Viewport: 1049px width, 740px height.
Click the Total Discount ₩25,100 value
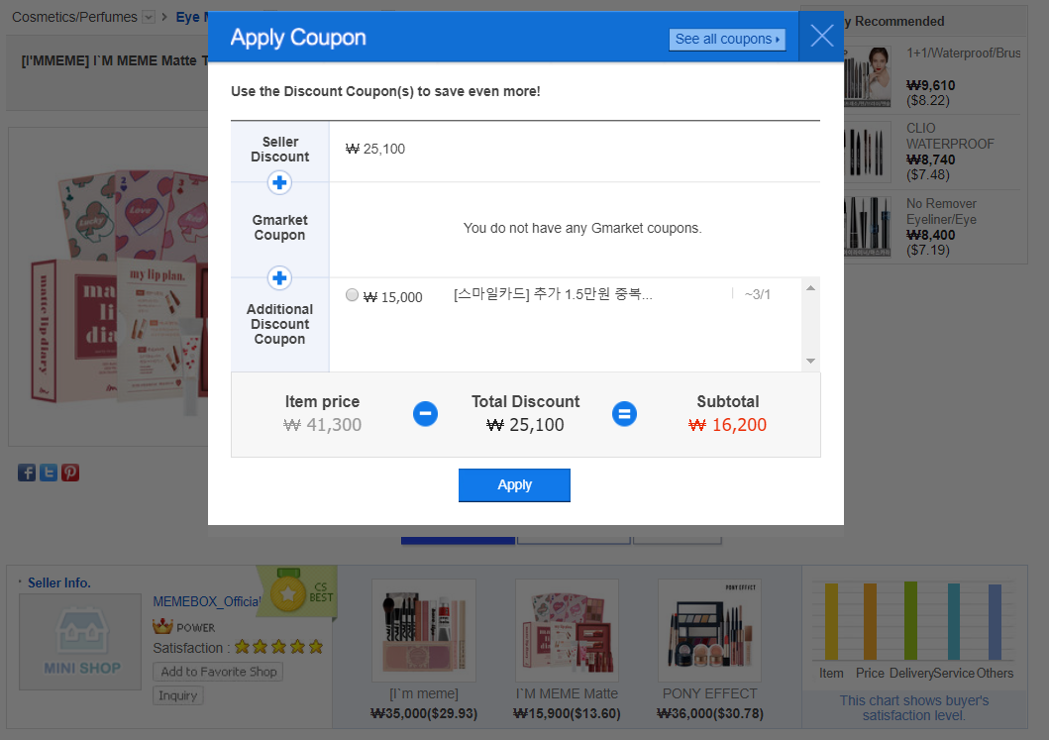[x=525, y=425]
